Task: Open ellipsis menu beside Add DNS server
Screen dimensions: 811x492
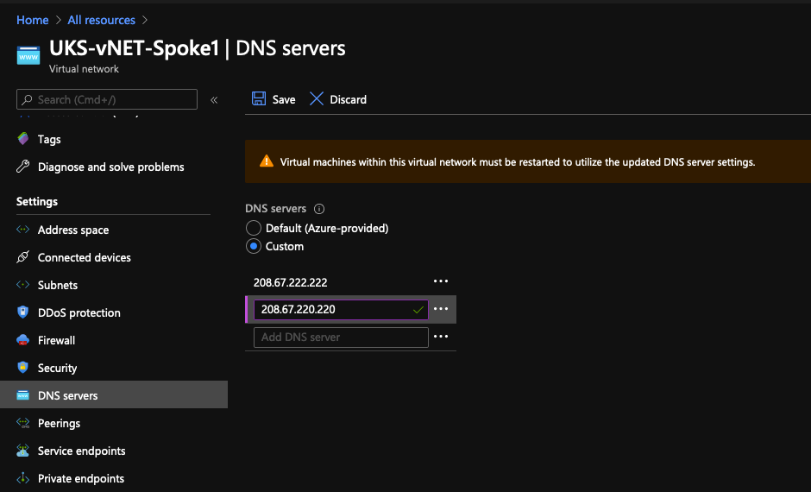Action: tap(441, 337)
